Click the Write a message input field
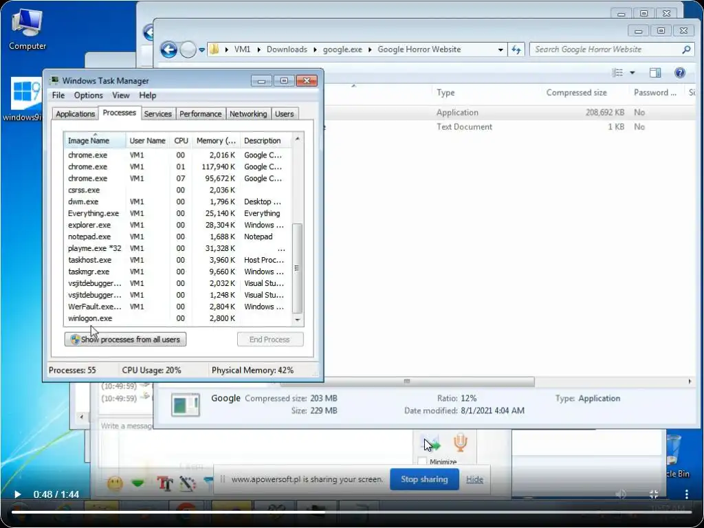The image size is (704, 528). coord(126,426)
